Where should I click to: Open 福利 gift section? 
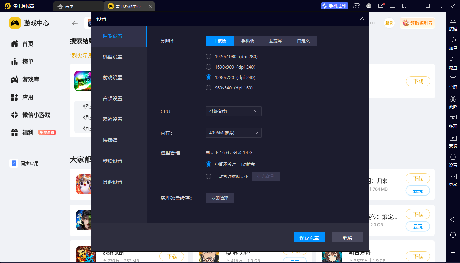tap(22, 133)
